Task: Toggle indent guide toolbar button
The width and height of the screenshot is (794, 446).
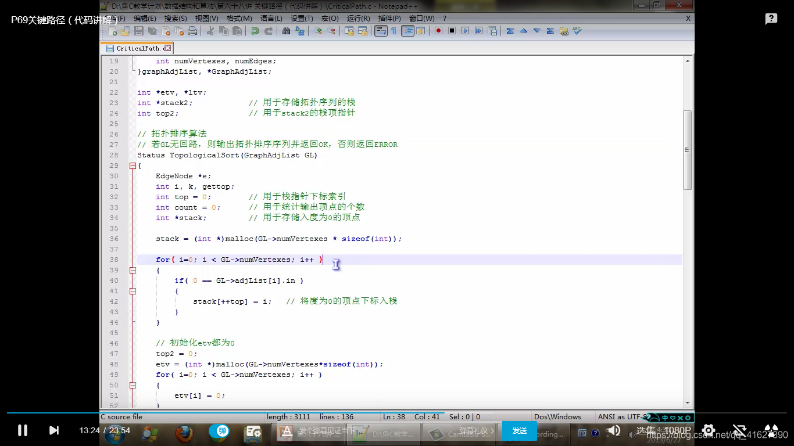Action: 407,31
